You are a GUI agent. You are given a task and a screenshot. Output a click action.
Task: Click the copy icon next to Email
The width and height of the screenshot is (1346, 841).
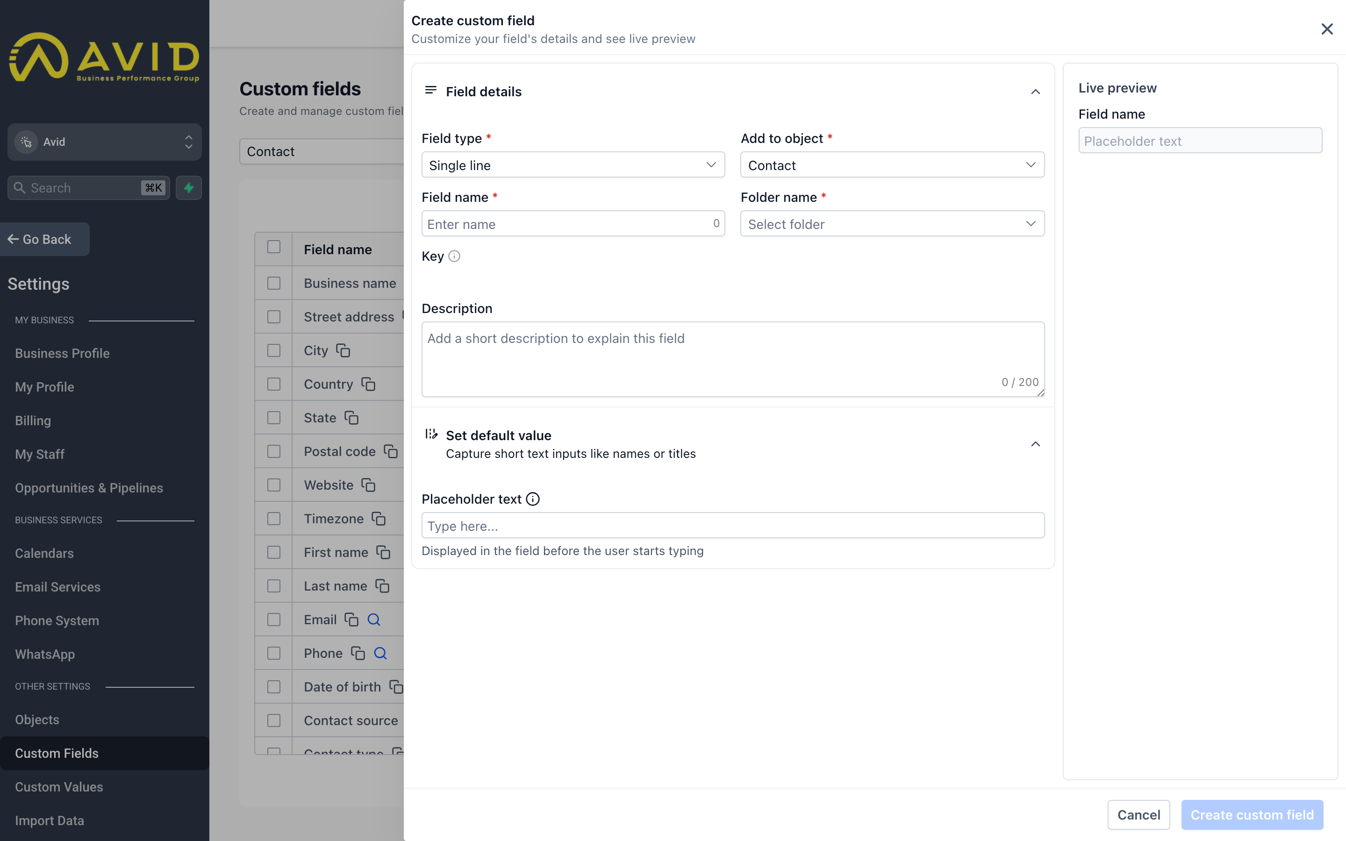[351, 620]
